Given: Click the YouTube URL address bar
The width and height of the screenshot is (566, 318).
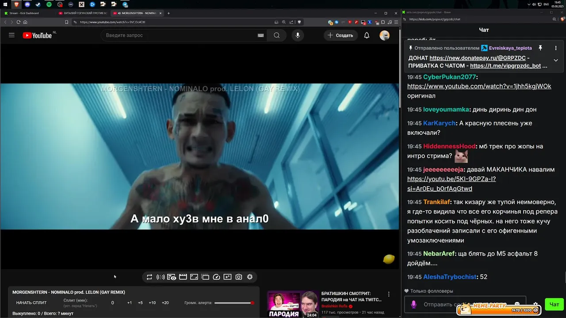Looking at the screenshot, I should coord(172,22).
